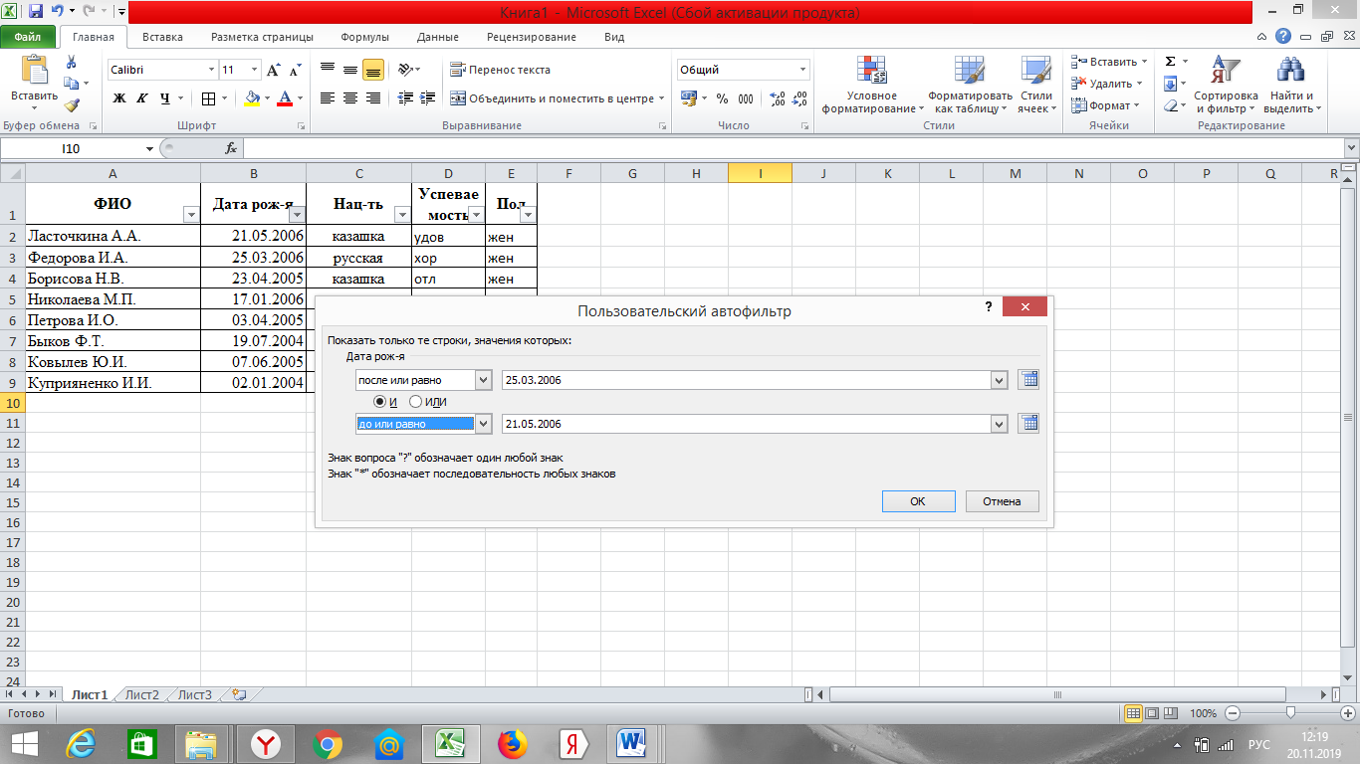Switch to Page Layout view in status bar
This screenshot has width=1360, height=764.
tap(1152, 713)
